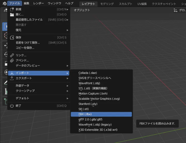Viewport: 186px width, 143px height.
Task: Select Stanford (.ply) import option
Action: coord(101,104)
